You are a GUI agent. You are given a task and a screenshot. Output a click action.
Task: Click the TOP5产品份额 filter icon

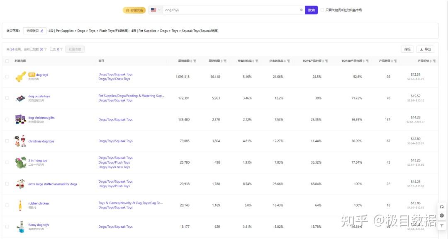pyautogui.click(x=326, y=61)
